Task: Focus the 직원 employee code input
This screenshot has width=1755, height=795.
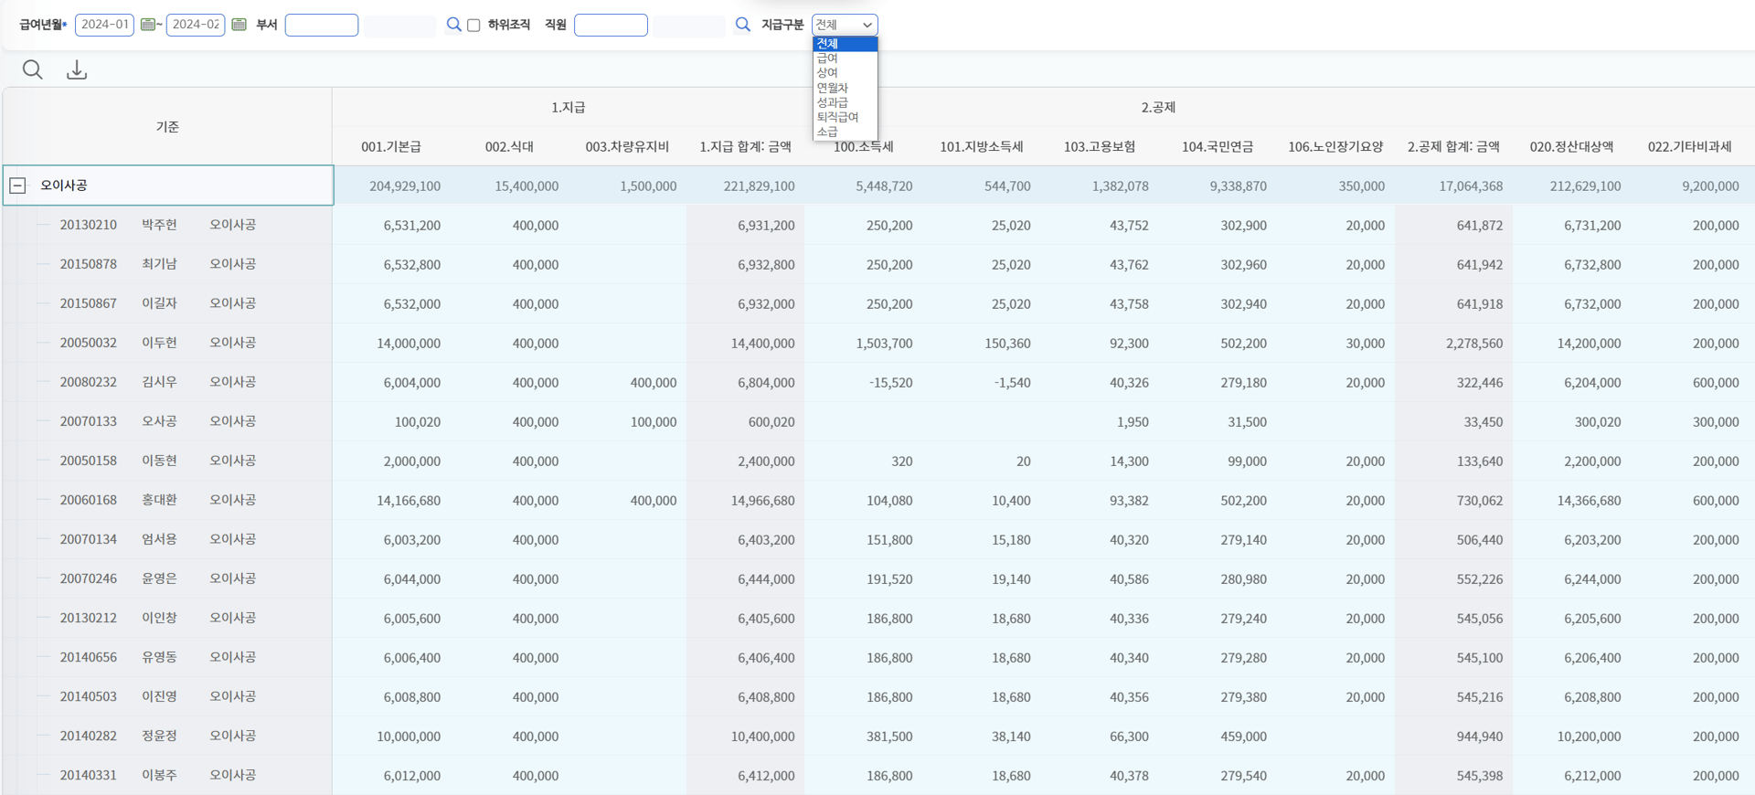Action: point(611,25)
